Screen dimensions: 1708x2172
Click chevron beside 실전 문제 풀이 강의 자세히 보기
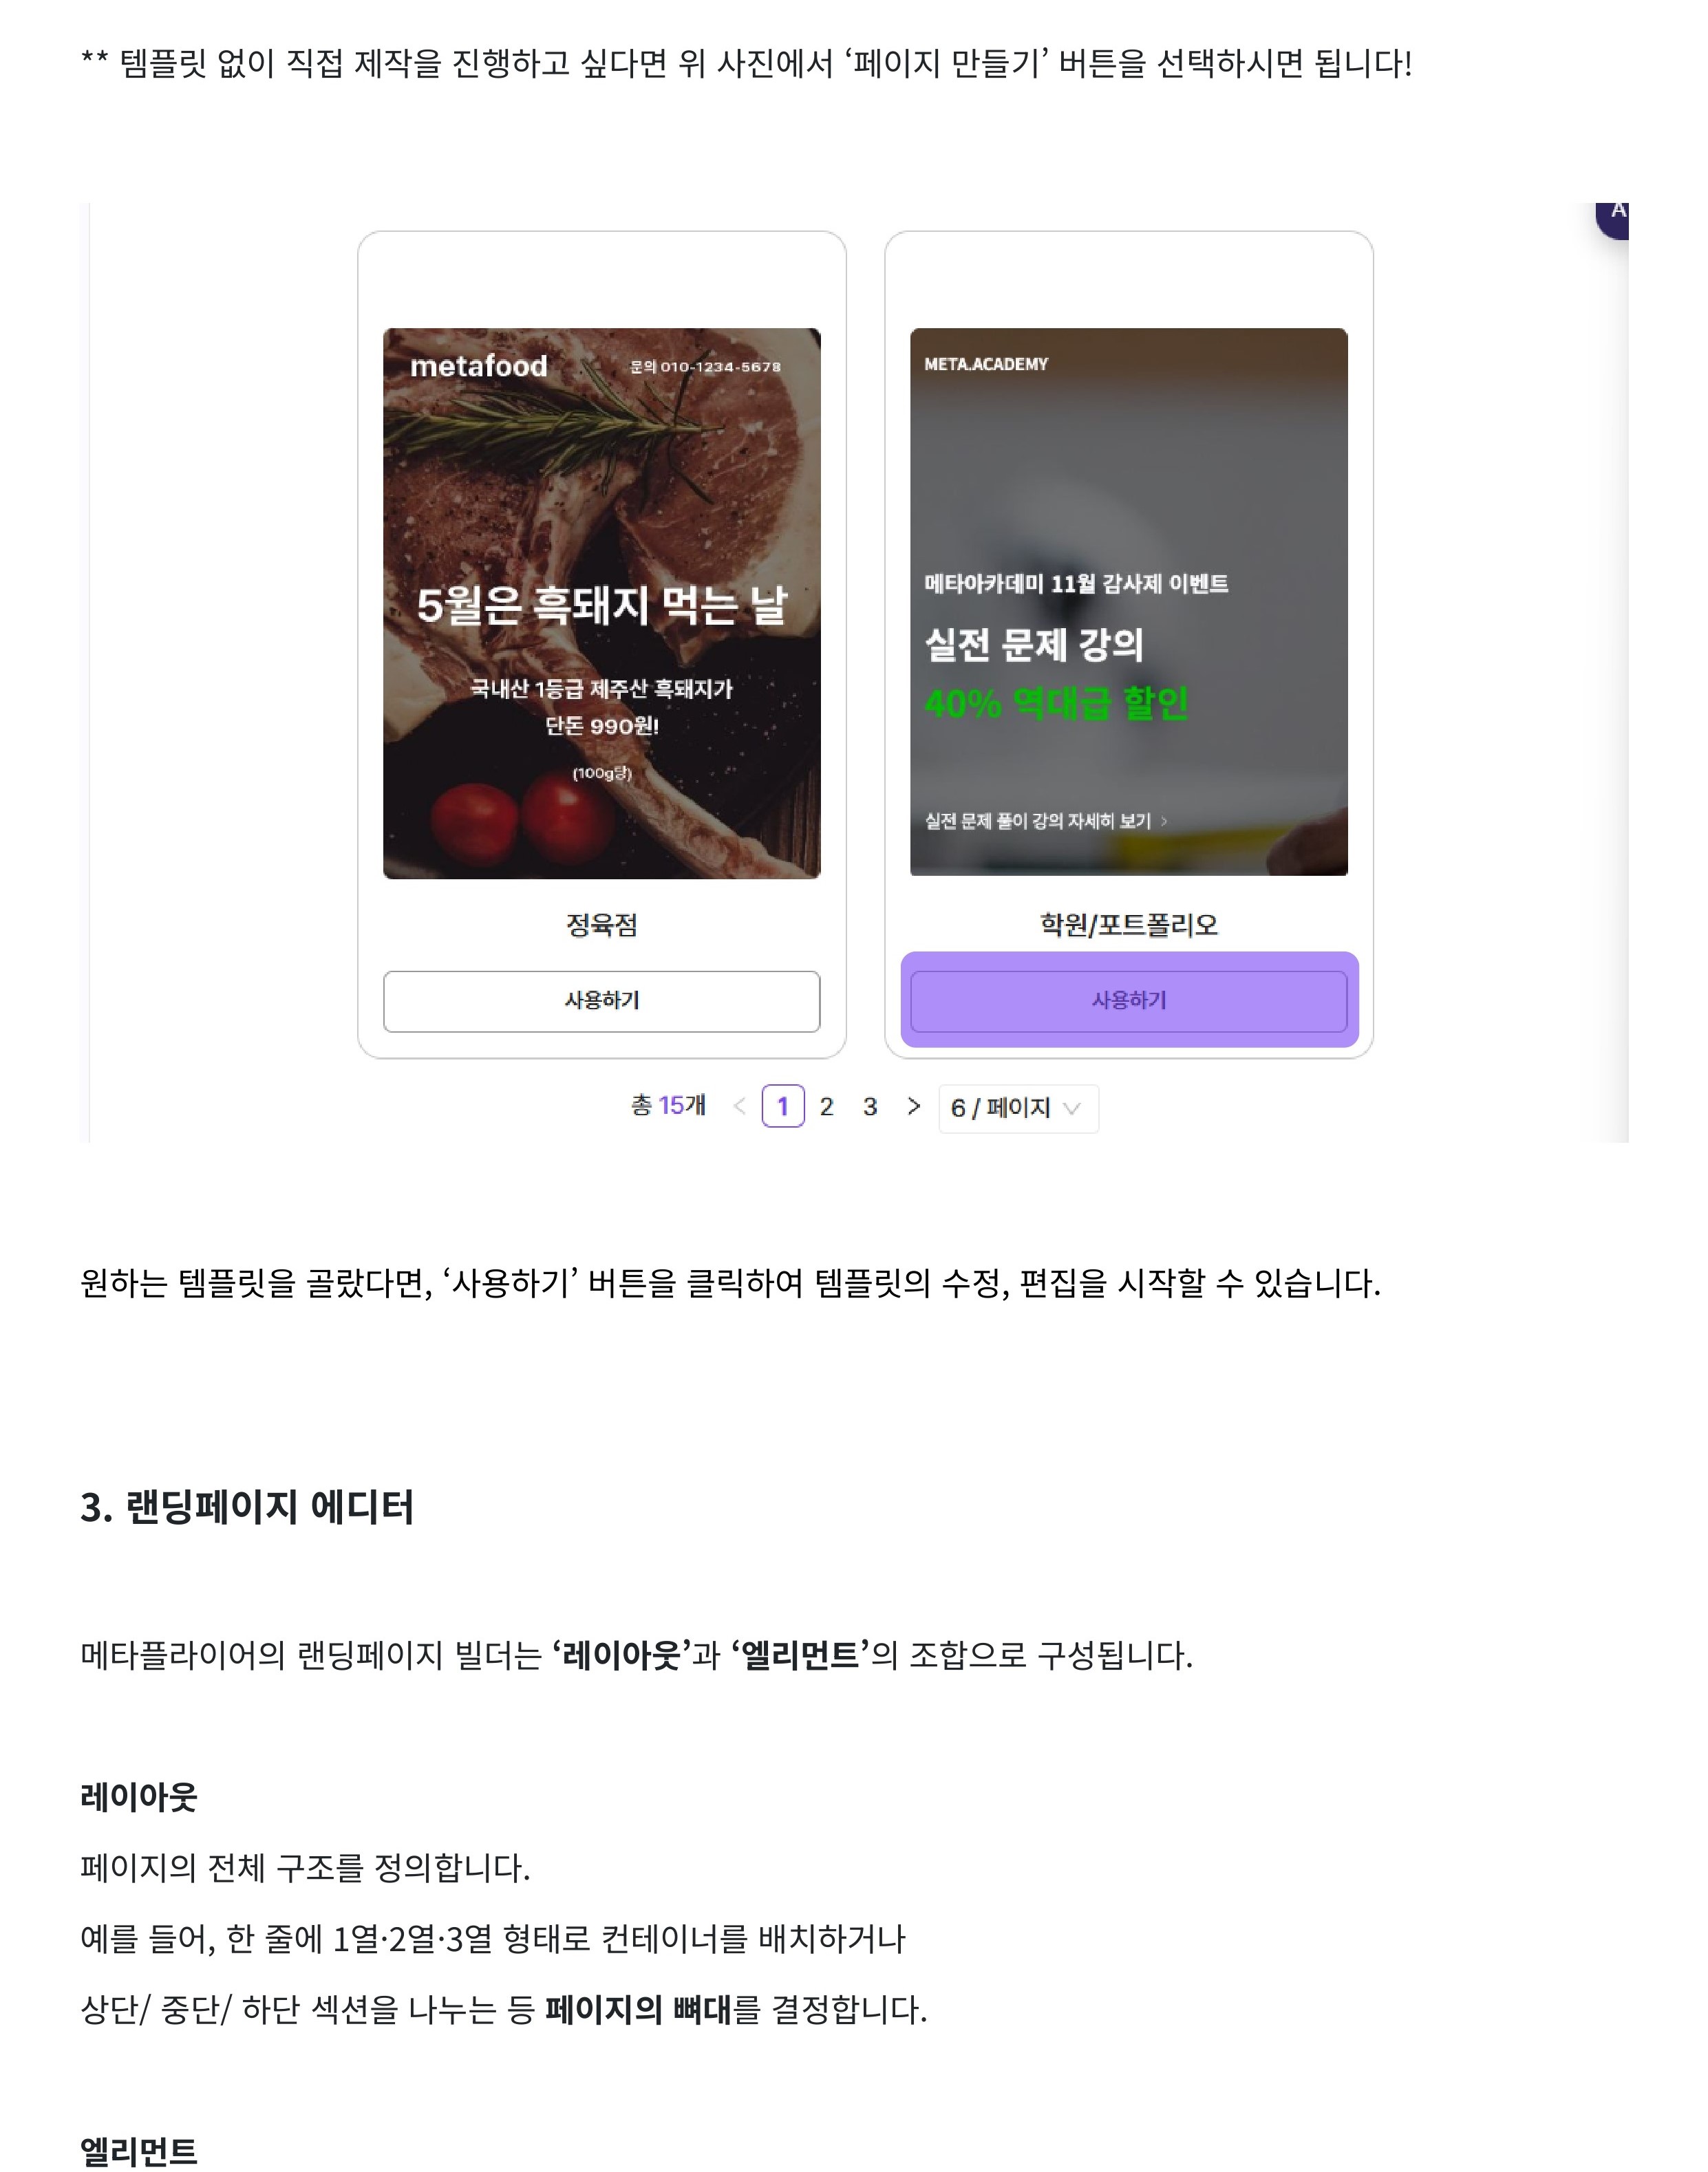[1163, 821]
